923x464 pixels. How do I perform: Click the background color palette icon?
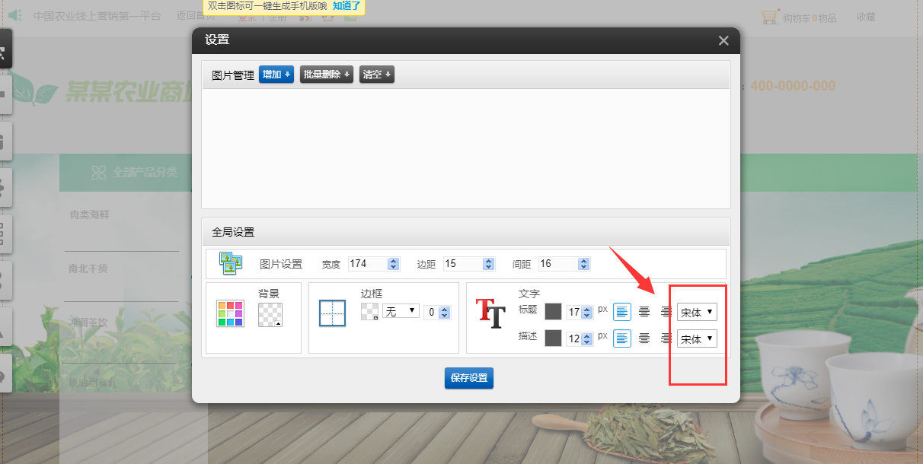pos(229,313)
